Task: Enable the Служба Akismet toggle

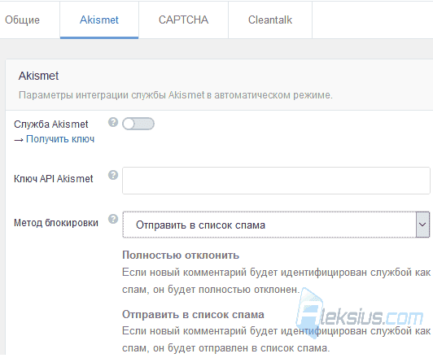Action: [x=138, y=124]
